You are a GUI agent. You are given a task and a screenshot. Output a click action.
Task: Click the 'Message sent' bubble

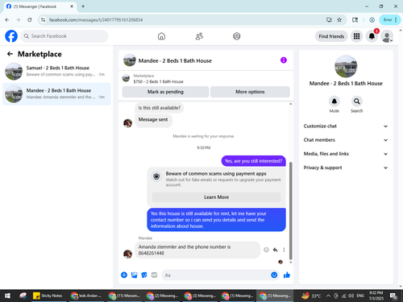[x=153, y=120]
